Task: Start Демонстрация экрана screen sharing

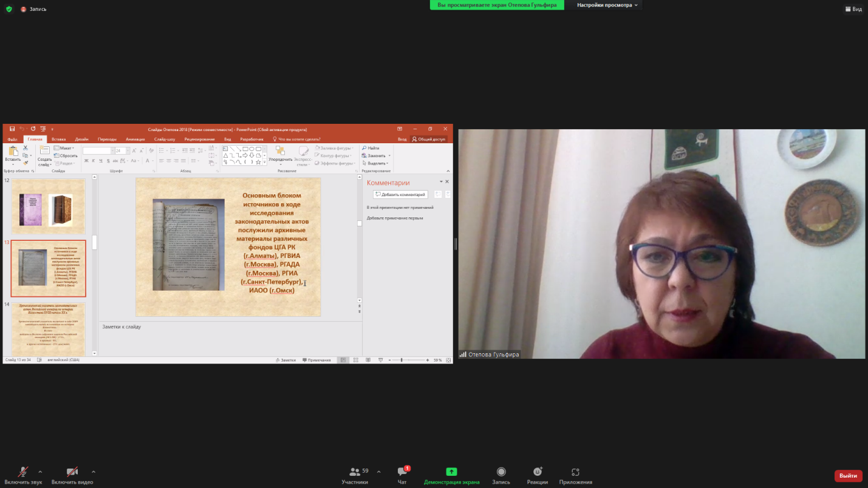Action: 451,475
